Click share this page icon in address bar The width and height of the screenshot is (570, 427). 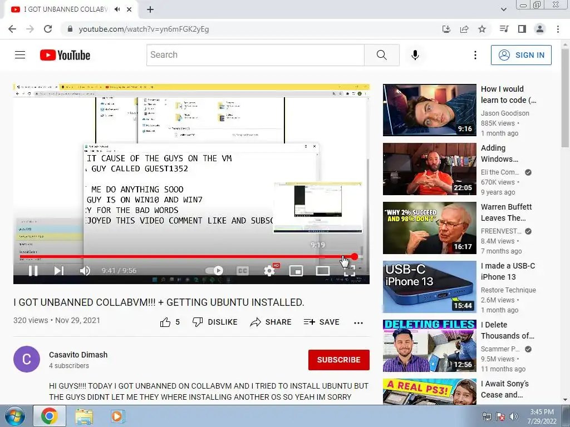point(464,29)
